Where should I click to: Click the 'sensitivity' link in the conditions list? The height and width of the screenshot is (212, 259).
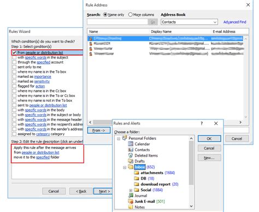click(x=42, y=81)
